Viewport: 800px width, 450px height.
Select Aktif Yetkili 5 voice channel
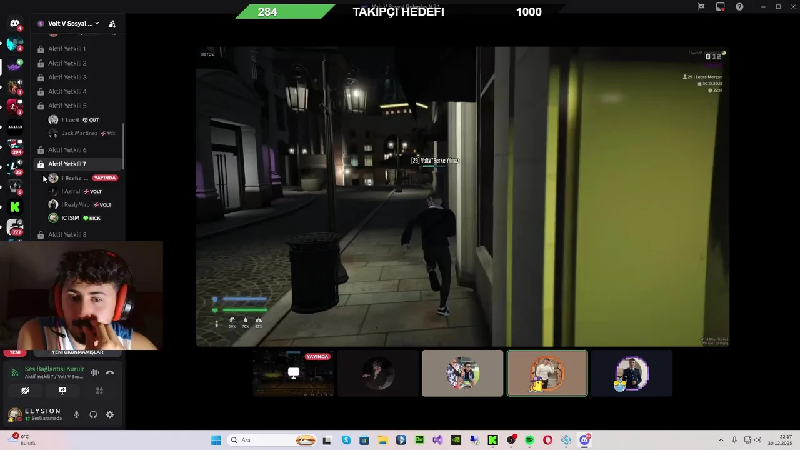pos(77,106)
